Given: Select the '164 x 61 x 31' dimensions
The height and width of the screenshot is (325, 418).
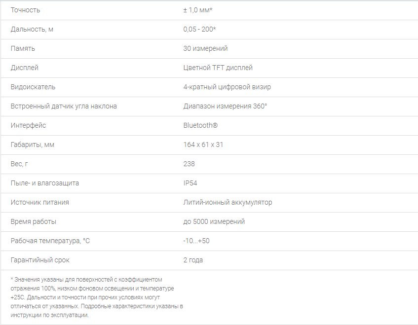Looking at the screenshot, I should [203, 144].
